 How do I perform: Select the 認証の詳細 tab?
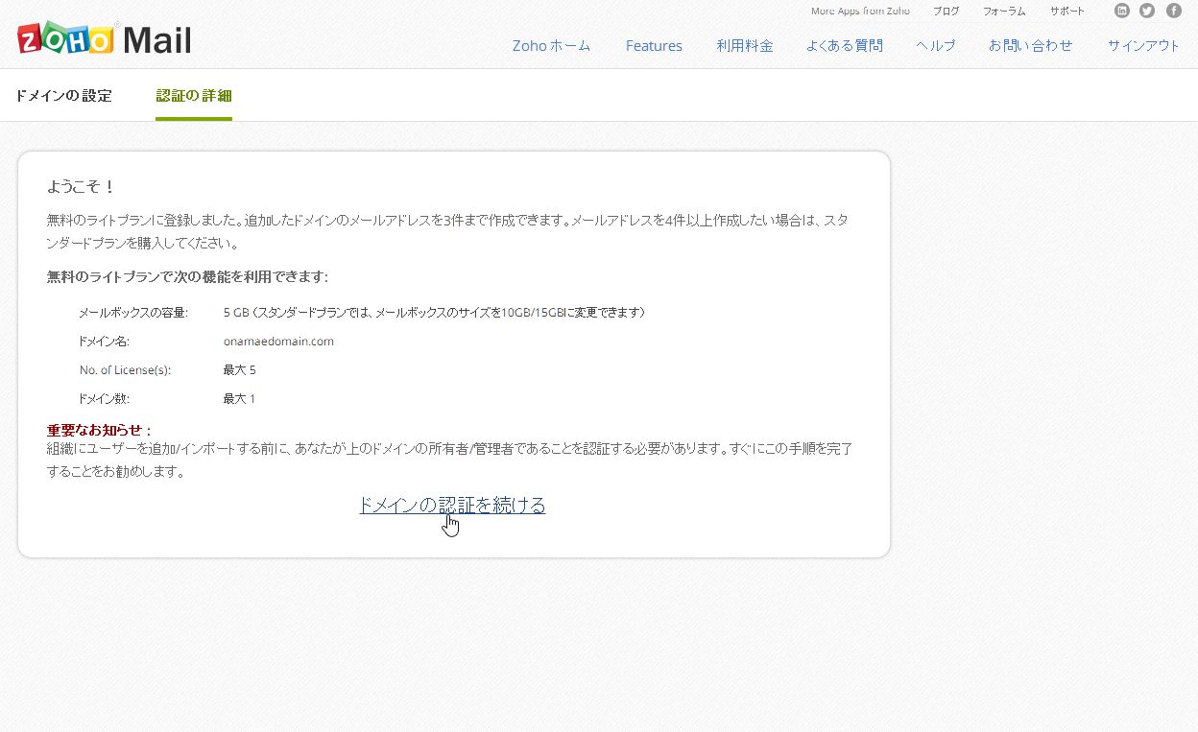194,96
